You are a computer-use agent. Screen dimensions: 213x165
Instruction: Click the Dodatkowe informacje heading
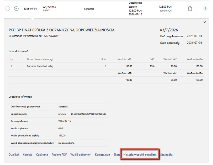[20, 97]
